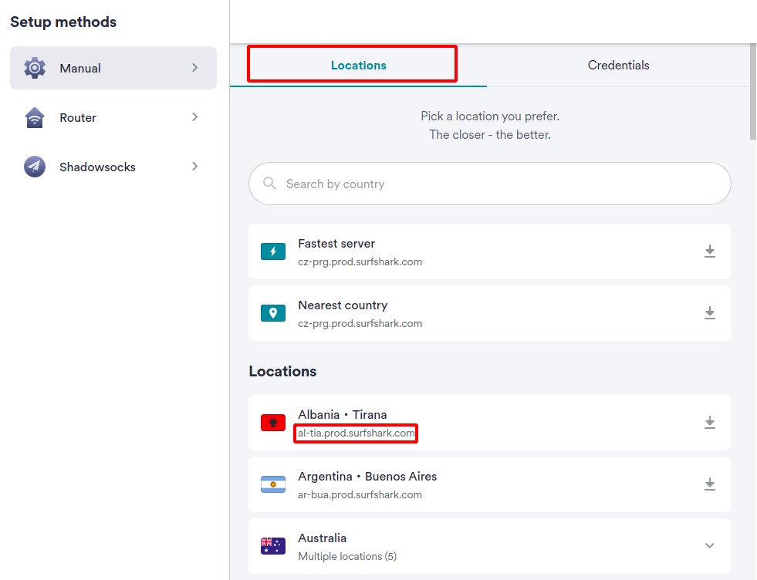Viewport: 757px width, 580px height.
Task: Expand the Australia locations list
Action: (x=709, y=546)
